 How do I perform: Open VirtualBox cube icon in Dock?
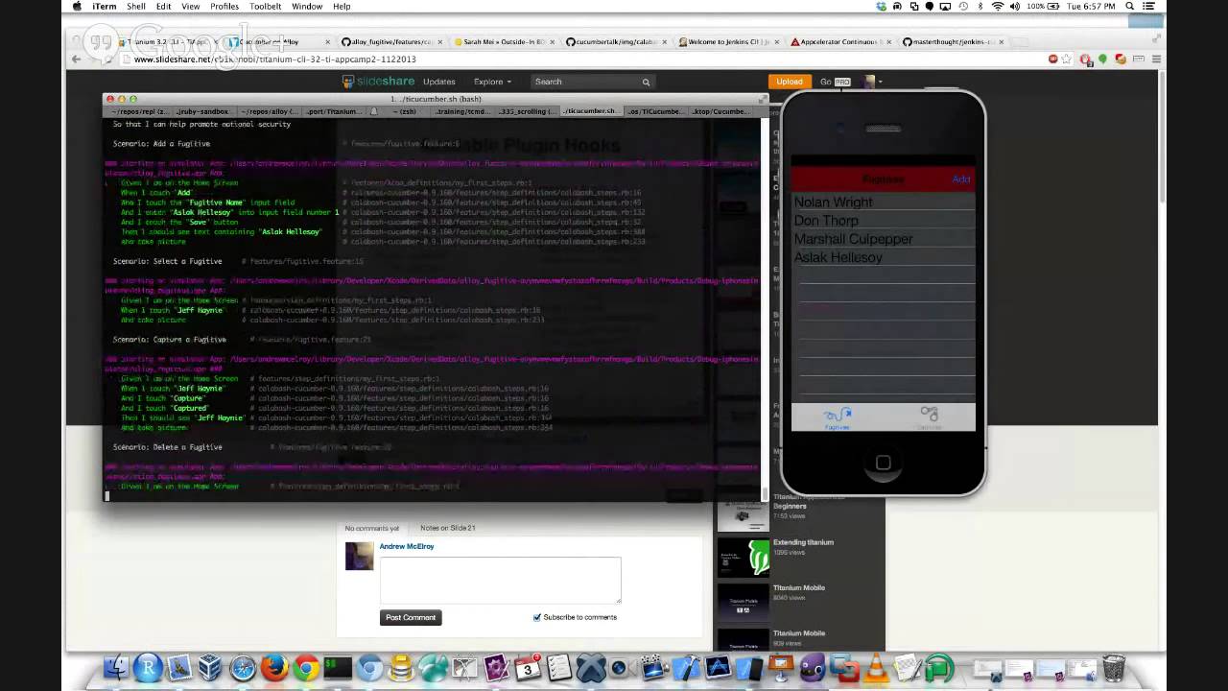pos(210,667)
